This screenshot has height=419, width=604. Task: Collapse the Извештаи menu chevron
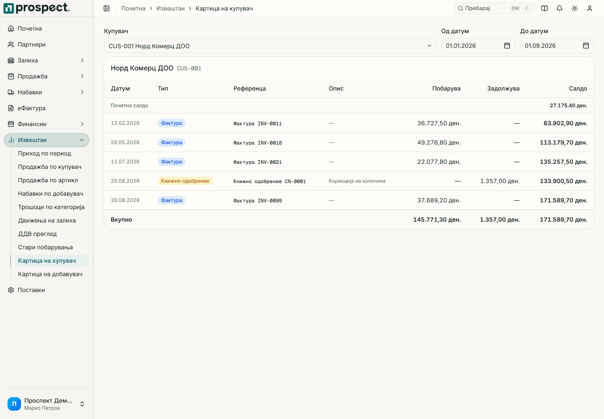tap(82, 140)
